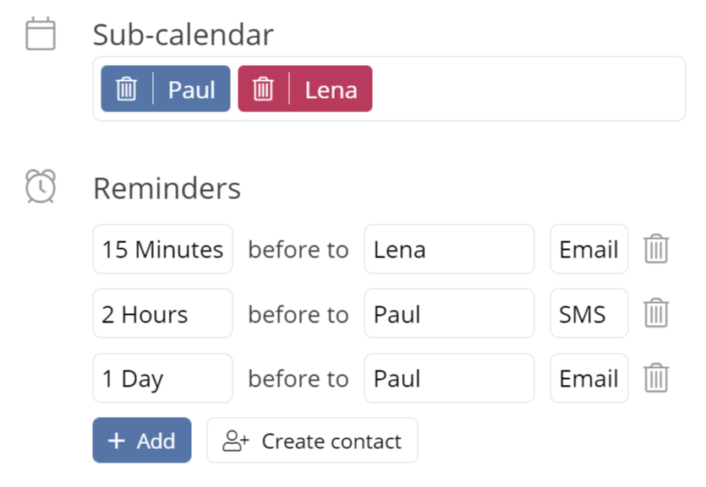
Task: Add a new reminder
Action: [142, 441]
